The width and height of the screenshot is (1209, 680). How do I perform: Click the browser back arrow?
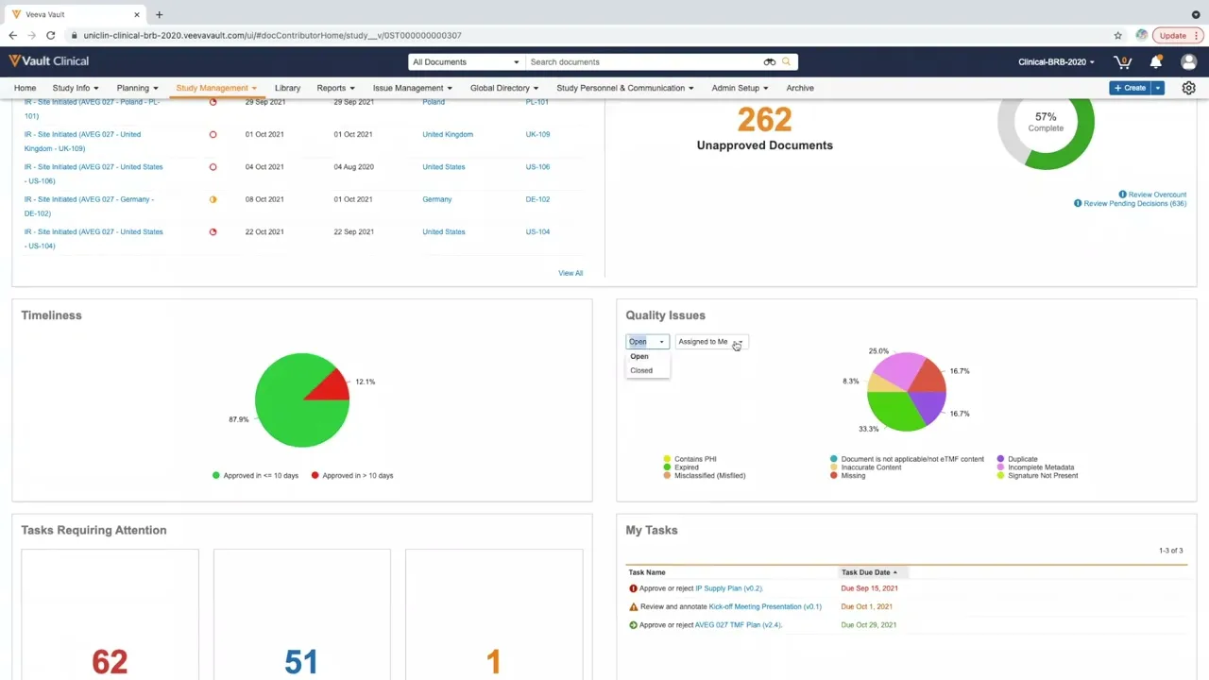pos(12,35)
